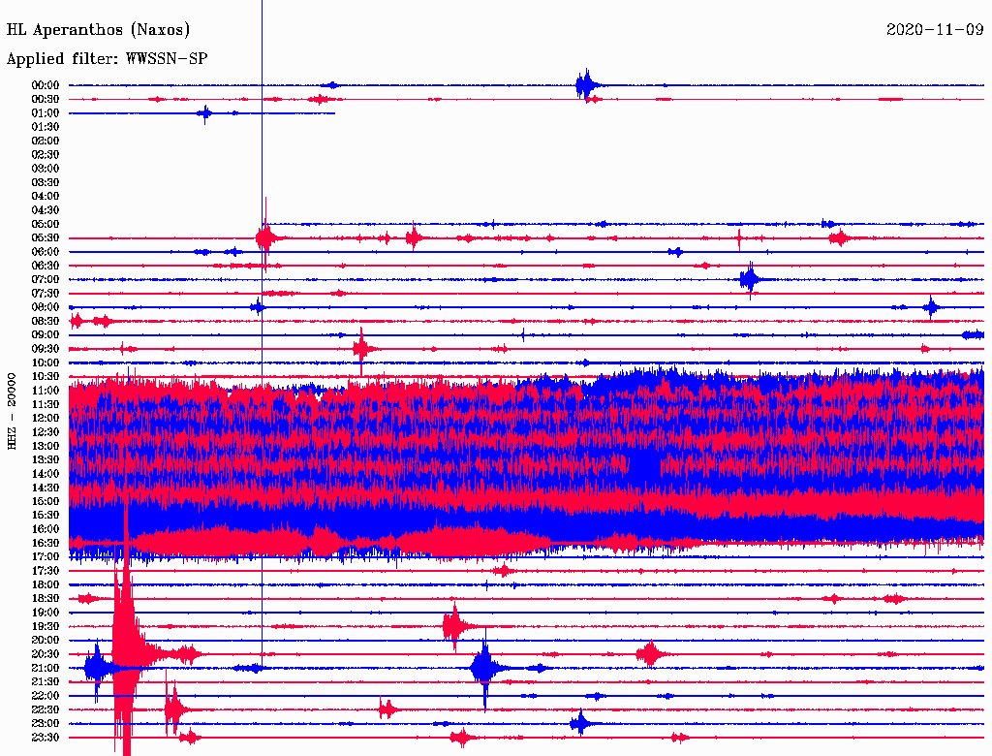Click the station title 'HL Aperanthos (Naxos)'
Screen dimensions: 992x756
pyautogui.click(x=98, y=30)
